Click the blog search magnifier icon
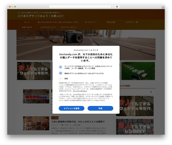This screenshot has width=172, height=145. [x=151, y=92]
